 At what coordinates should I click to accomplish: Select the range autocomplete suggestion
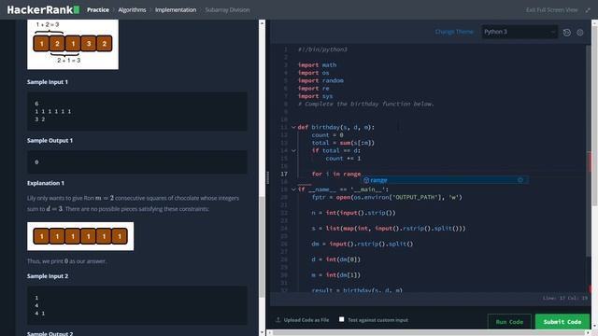point(445,180)
